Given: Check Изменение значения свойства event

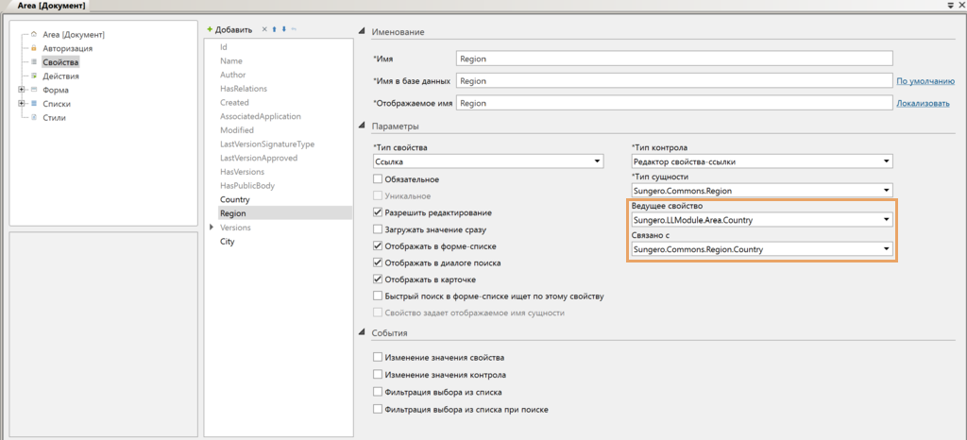Looking at the screenshot, I should tap(378, 358).
